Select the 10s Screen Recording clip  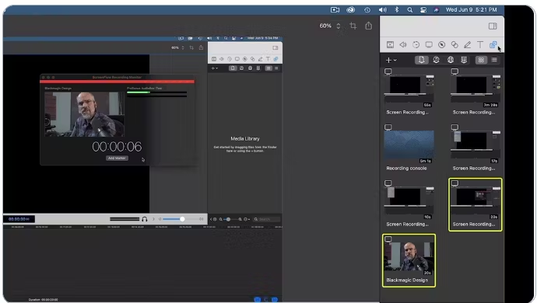409,204
